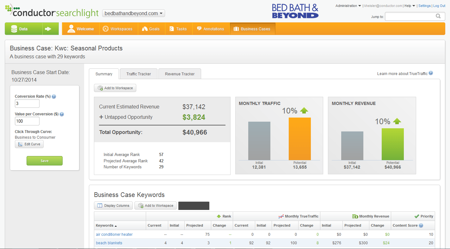The height and width of the screenshot is (249, 450).
Task: Click Current Estimated Revenue value $37,142
Action: coord(194,107)
